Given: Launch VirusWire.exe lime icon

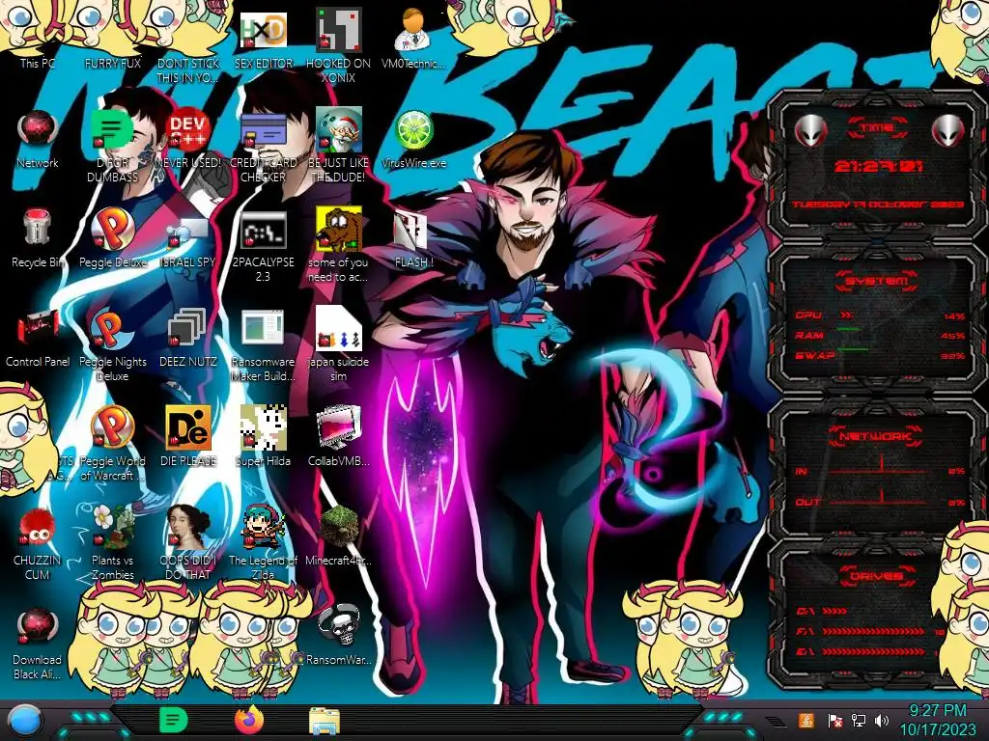Looking at the screenshot, I should point(413,130).
